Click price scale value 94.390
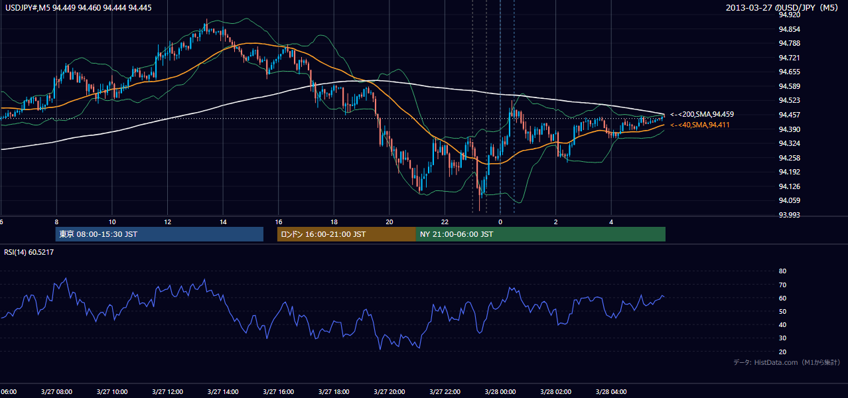Screen dimensions: 848x398 [789, 129]
